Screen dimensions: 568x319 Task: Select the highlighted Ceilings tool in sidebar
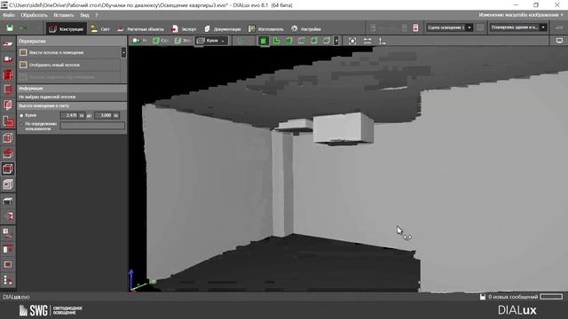(8, 169)
